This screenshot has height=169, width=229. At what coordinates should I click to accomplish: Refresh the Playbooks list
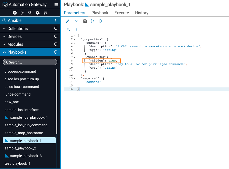(x=56, y=52)
